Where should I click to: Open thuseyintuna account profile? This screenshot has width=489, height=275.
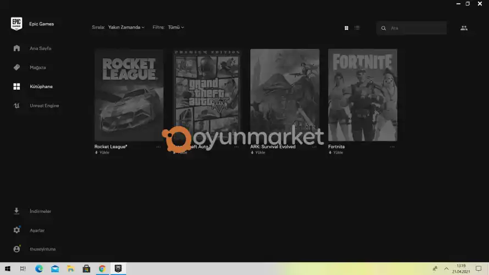tap(42, 249)
